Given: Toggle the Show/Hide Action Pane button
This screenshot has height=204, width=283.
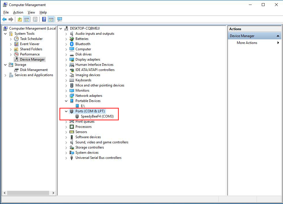Looking at the screenshot, I should tap(51, 20).
